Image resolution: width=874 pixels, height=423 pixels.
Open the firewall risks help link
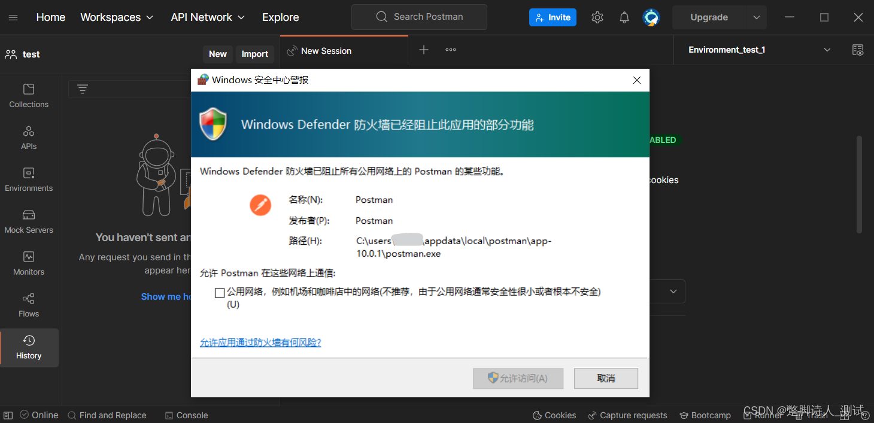pos(260,343)
